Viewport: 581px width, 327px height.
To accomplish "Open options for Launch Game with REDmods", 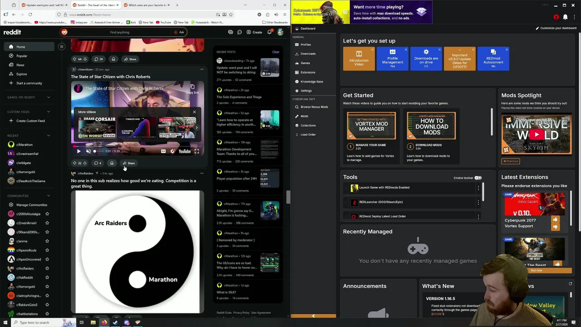I will [x=478, y=188].
